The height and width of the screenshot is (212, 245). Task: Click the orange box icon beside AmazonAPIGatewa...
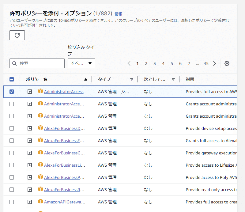click(40, 201)
